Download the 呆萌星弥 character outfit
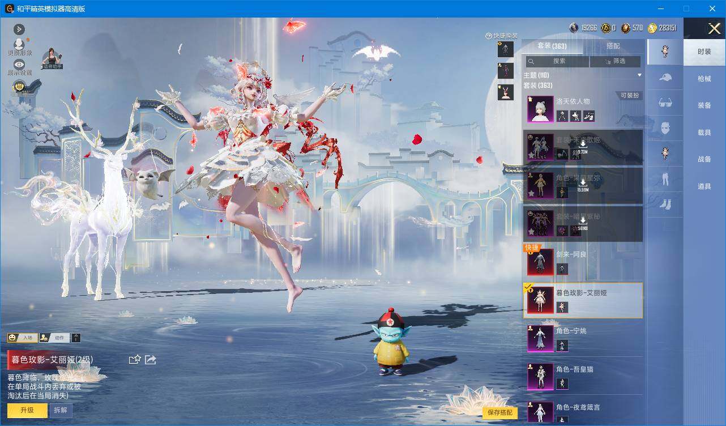The image size is (726, 426). pyautogui.click(x=583, y=185)
